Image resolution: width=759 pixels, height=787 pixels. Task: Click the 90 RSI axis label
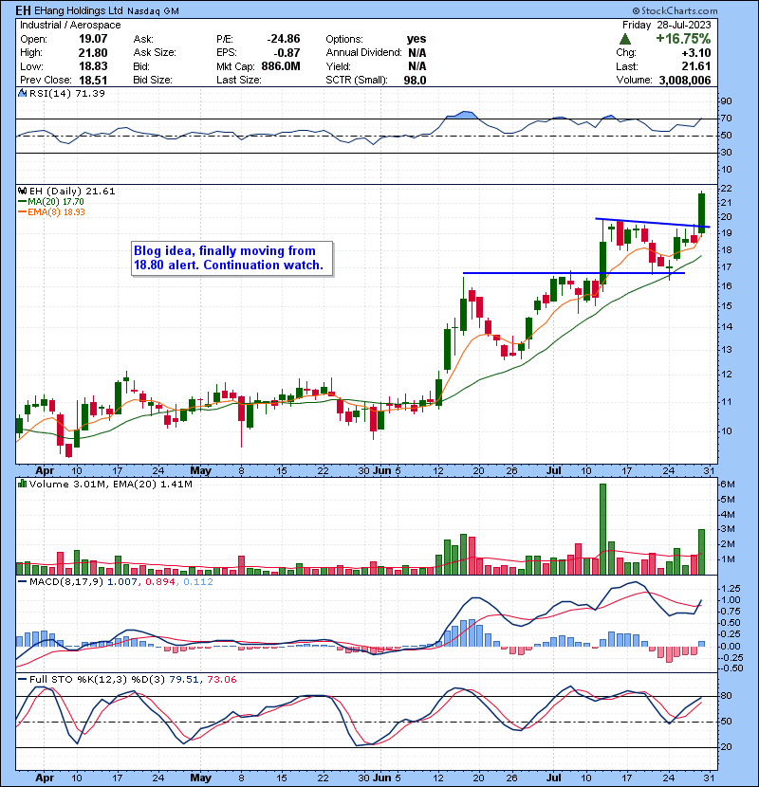pos(727,101)
